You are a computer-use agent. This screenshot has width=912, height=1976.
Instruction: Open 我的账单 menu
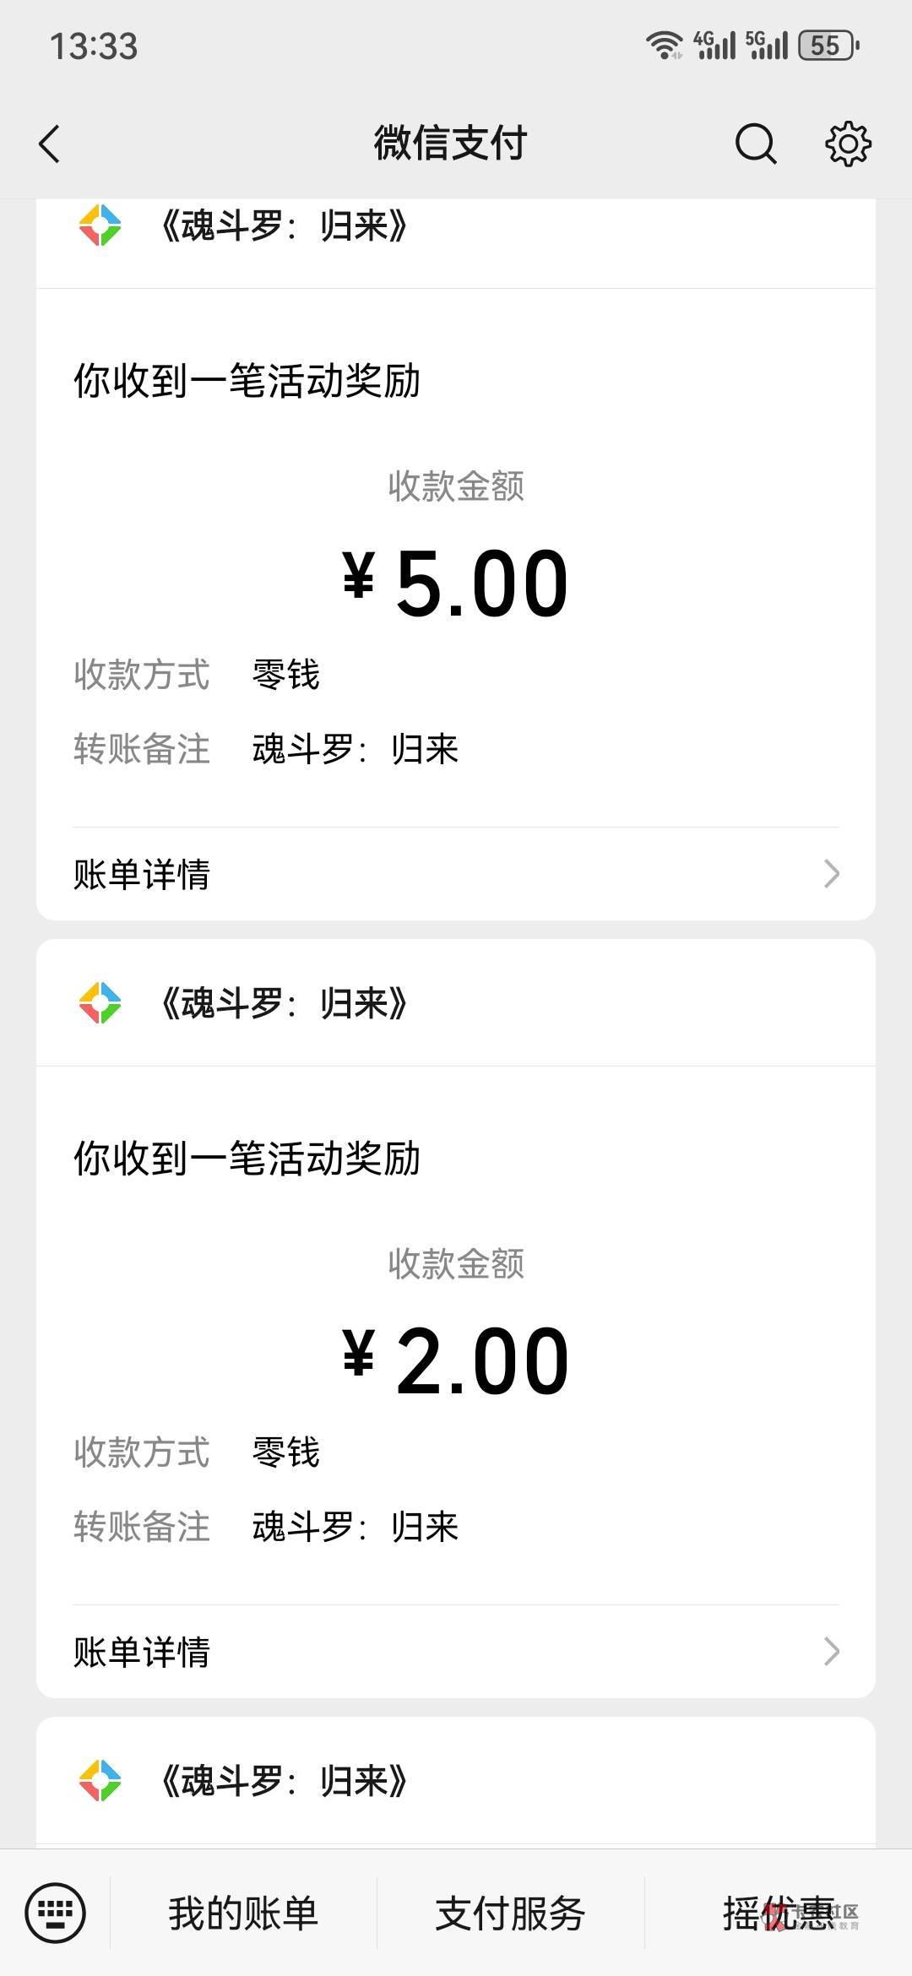click(243, 1914)
